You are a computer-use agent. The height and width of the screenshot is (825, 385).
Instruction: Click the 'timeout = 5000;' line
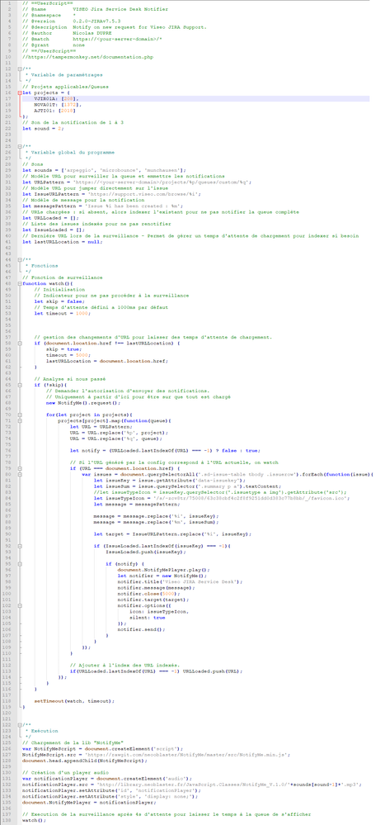click(68, 355)
